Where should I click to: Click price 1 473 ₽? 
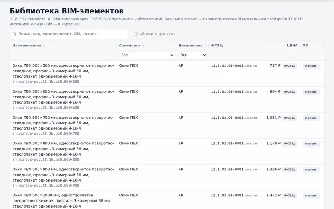[x=273, y=196]
